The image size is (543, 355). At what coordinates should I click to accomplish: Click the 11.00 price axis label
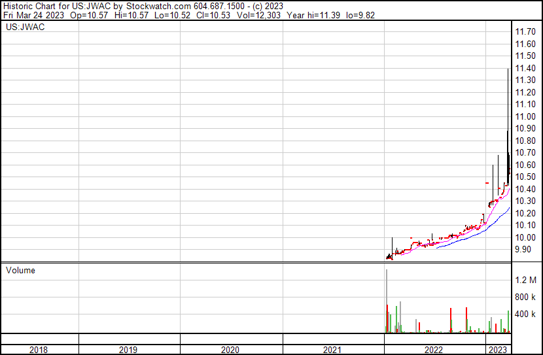pyautogui.click(x=526, y=116)
